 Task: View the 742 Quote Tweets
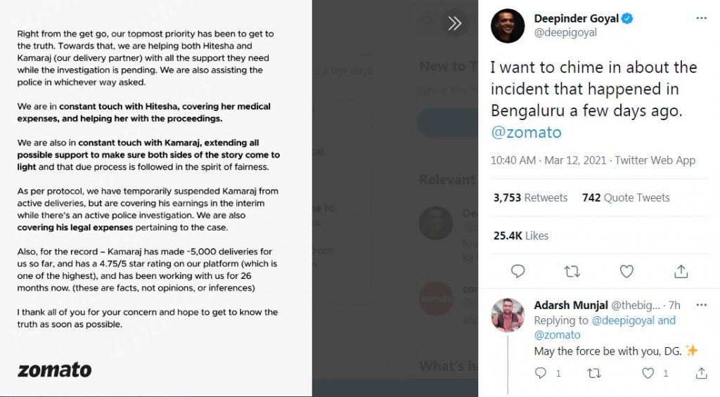[626, 198]
